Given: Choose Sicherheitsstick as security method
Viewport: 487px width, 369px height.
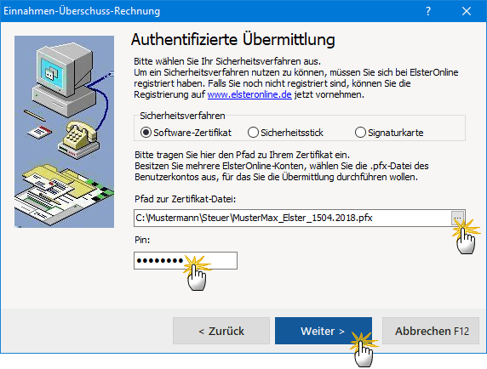Looking at the screenshot, I should coord(285,133).
